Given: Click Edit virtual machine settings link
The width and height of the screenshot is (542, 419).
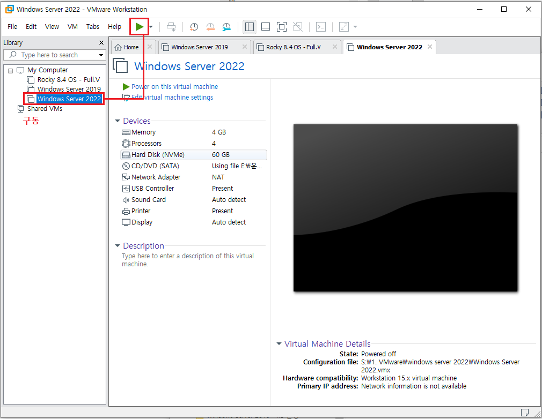Looking at the screenshot, I should [x=172, y=98].
